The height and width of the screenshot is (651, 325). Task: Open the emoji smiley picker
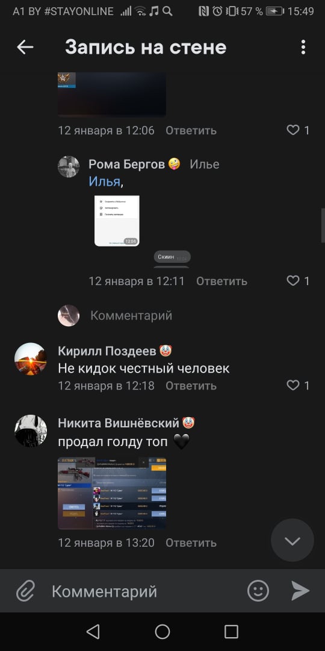coord(258,590)
